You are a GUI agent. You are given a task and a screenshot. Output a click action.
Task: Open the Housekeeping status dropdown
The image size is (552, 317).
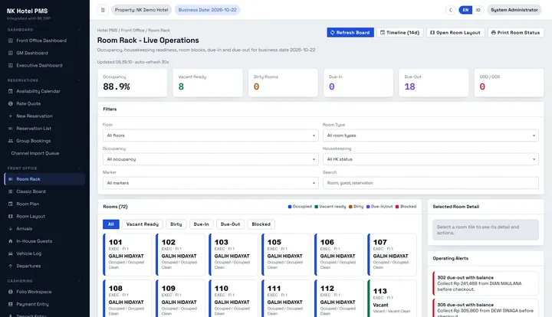(431, 159)
